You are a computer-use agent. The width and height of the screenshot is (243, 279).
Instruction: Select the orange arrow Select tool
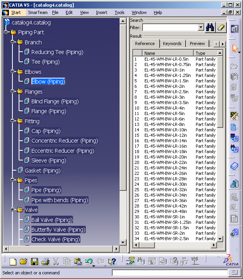(x=235, y=48)
